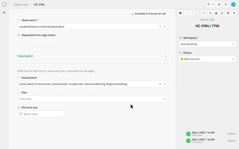Click the treatment section help description text
The width and height of the screenshot is (239, 149).
pyautogui.click(x=56, y=71)
